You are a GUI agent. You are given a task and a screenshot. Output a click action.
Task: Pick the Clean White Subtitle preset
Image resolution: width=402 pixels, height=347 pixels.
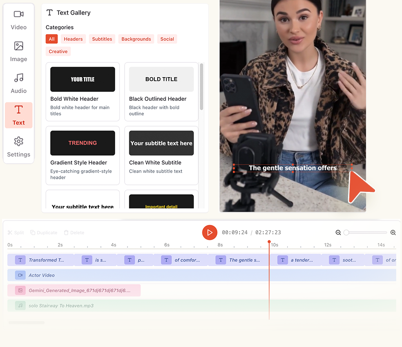(161, 155)
